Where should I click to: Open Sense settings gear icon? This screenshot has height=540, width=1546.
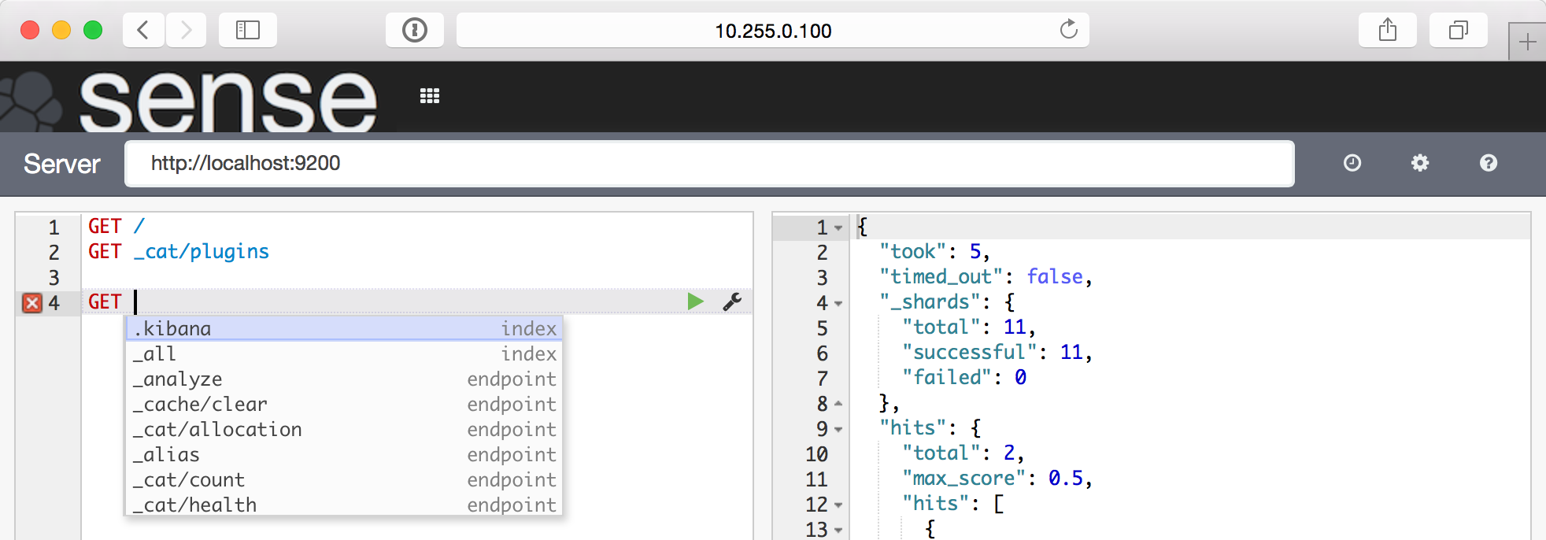click(1419, 163)
